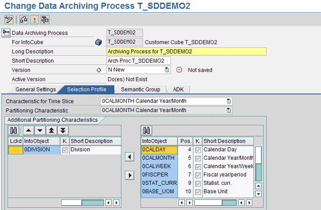Select the 0FISCPER InfoObject cell
Viewport: 321px width, 210px height.
pyautogui.click(x=159, y=175)
